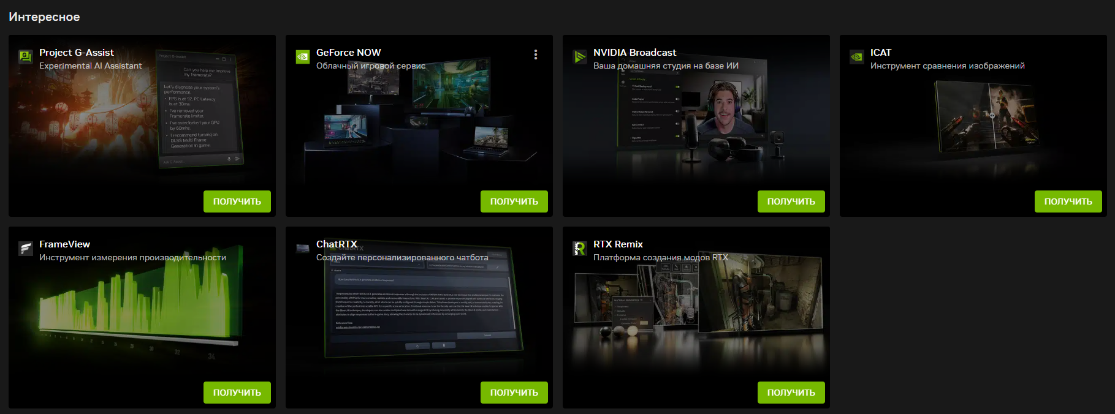Click Инструмент измерения производительности subtitle
This screenshot has height=414, width=1115.
[133, 257]
